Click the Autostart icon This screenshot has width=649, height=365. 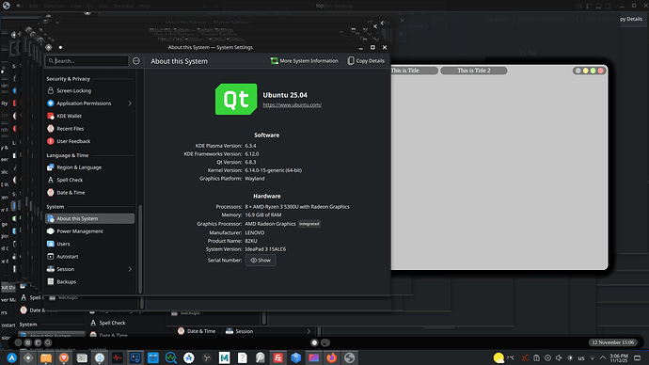tap(51, 257)
